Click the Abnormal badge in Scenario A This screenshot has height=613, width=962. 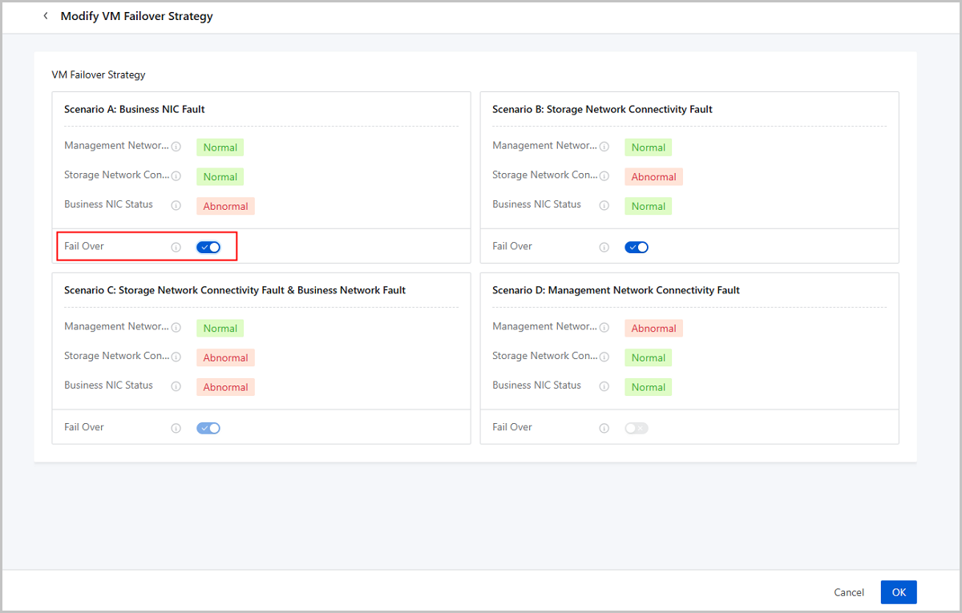point(225,206)
